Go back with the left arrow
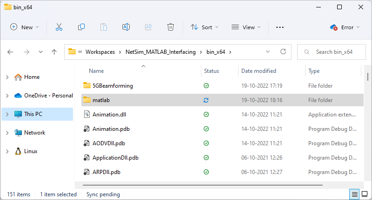The width and height of the screenshot is (372, 200). pos(10,52)
